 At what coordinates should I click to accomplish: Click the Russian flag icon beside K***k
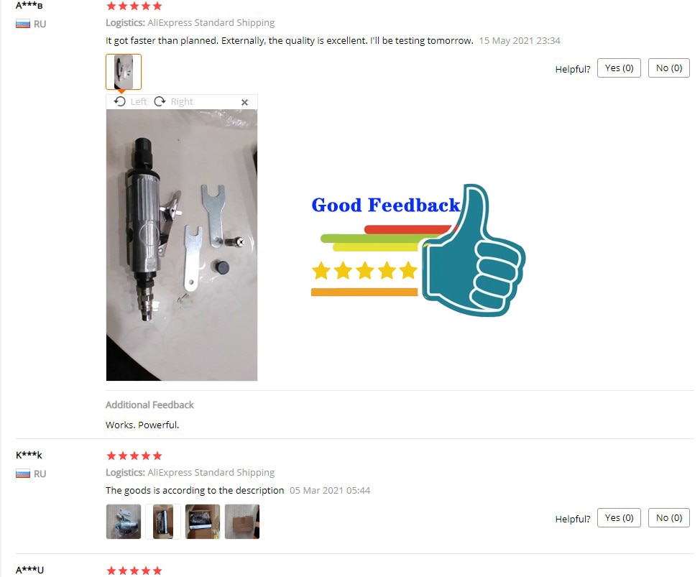coord(23,474)
